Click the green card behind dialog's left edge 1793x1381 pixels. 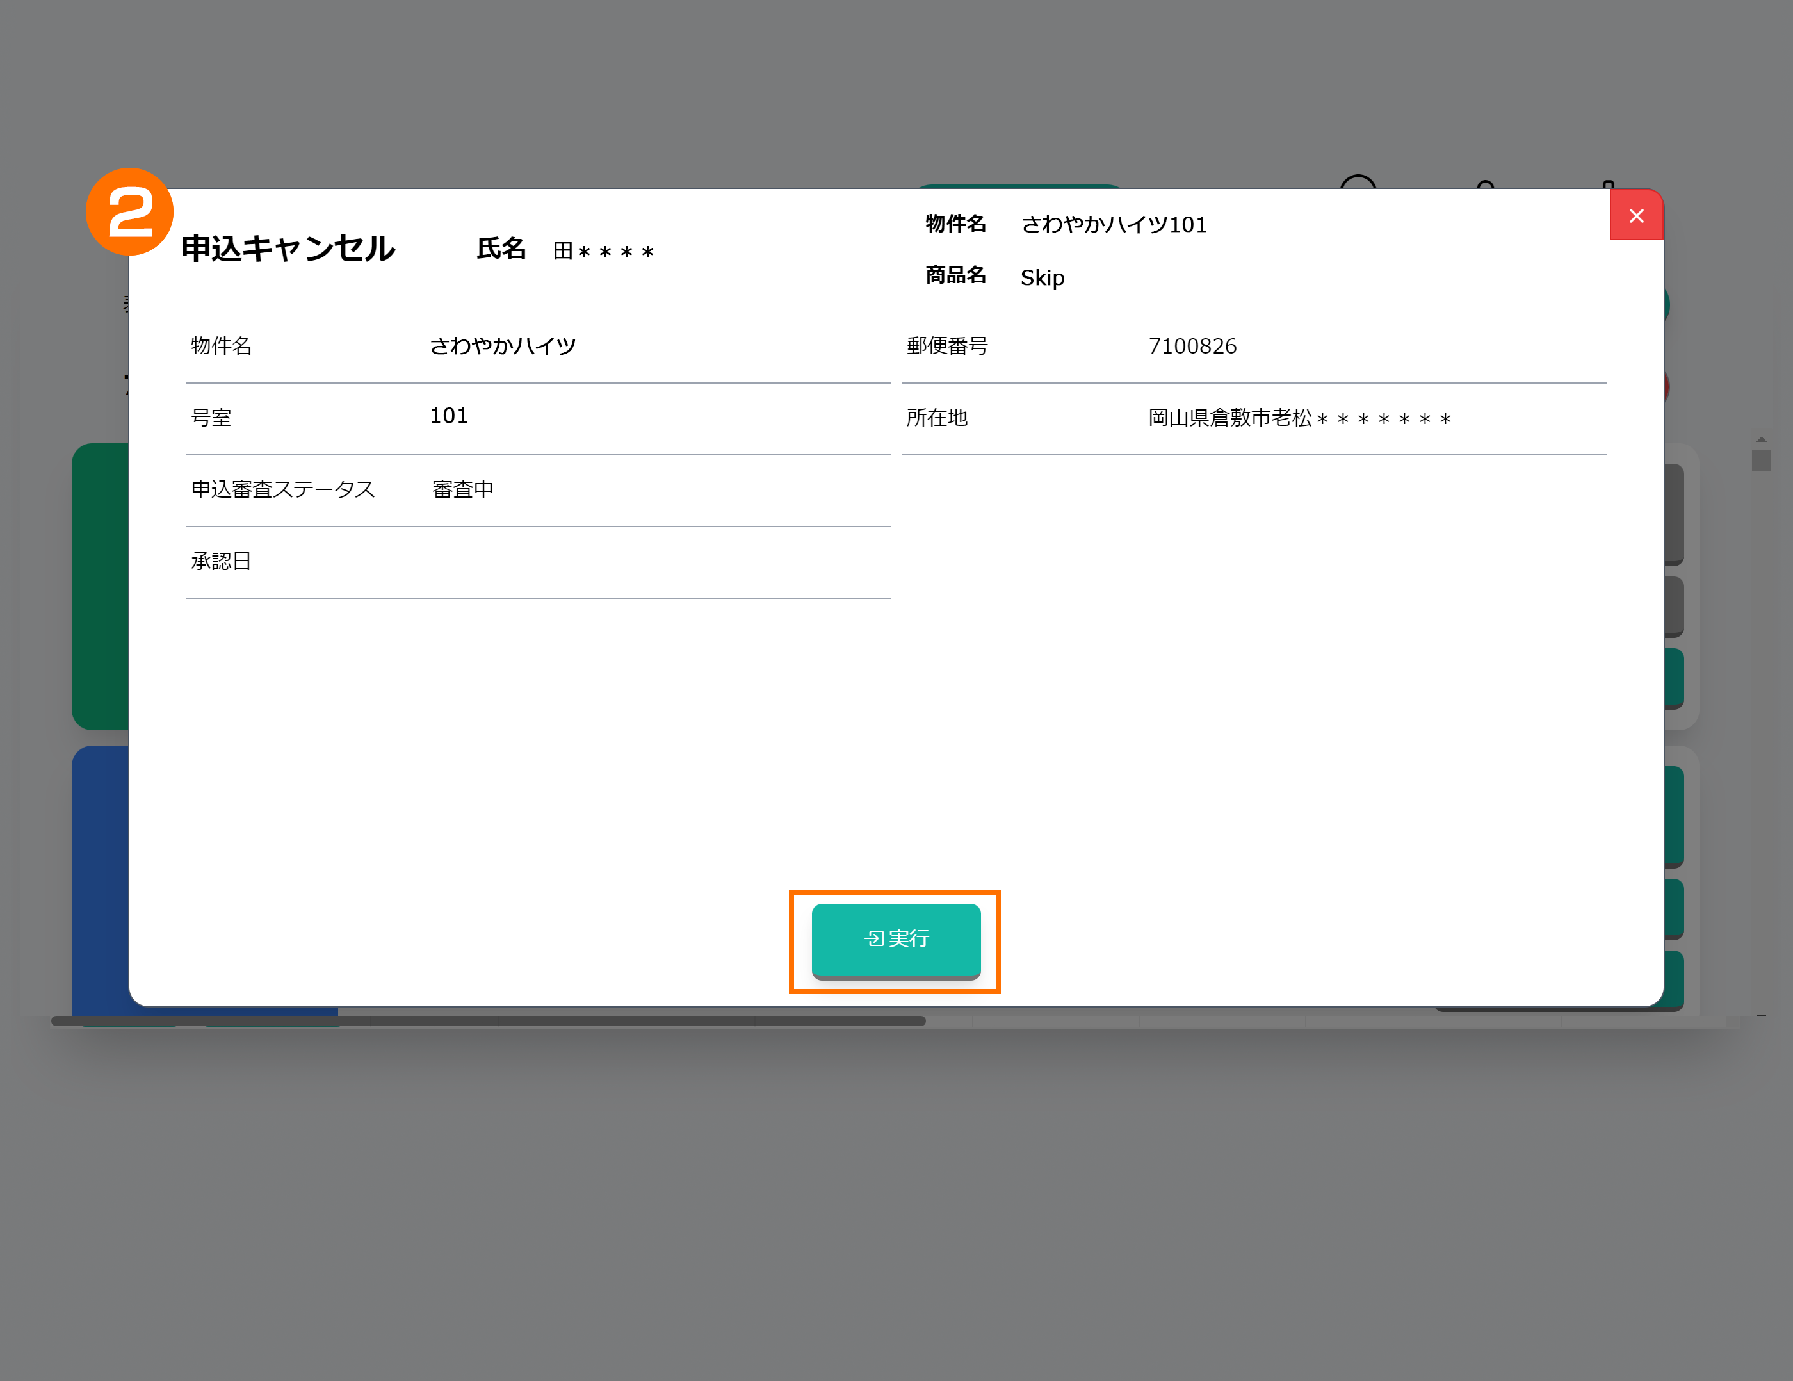[100, 586]
